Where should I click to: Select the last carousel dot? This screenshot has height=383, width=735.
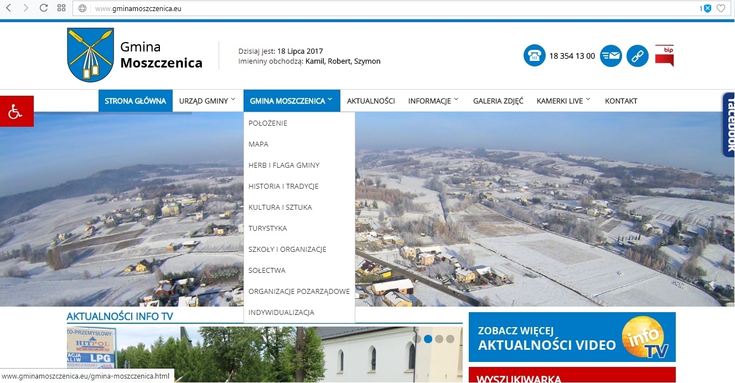(450, 339)
